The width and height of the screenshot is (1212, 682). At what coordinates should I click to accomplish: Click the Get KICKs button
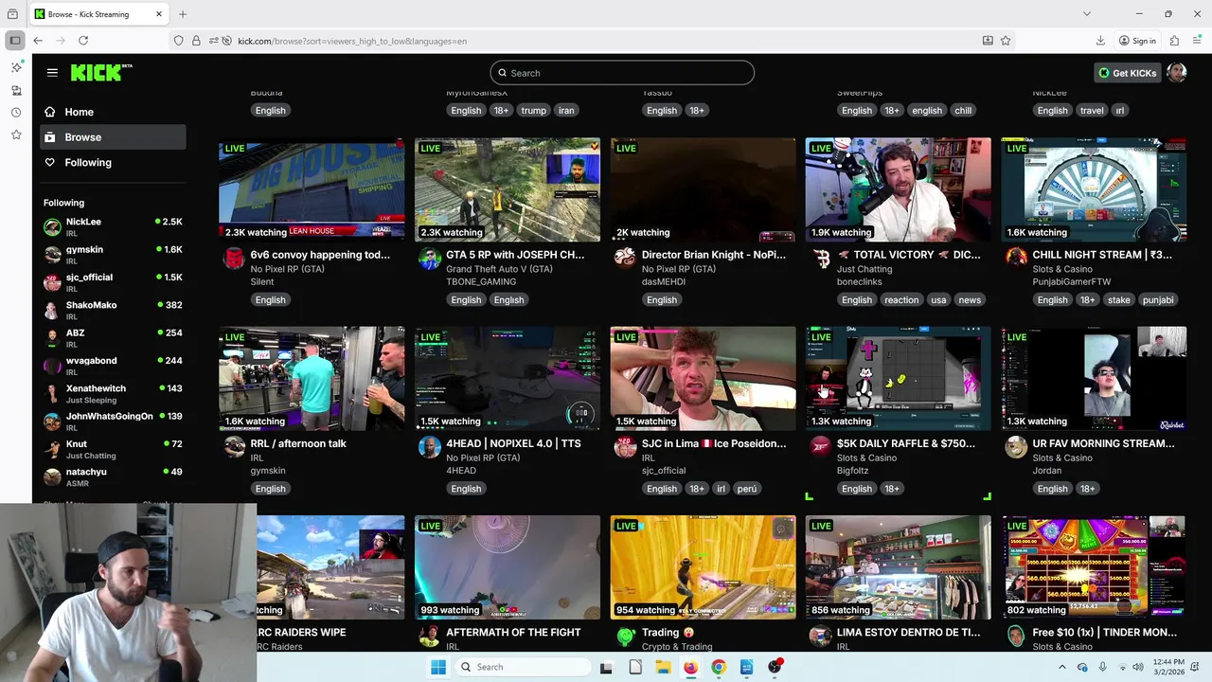pos(1128,73)
